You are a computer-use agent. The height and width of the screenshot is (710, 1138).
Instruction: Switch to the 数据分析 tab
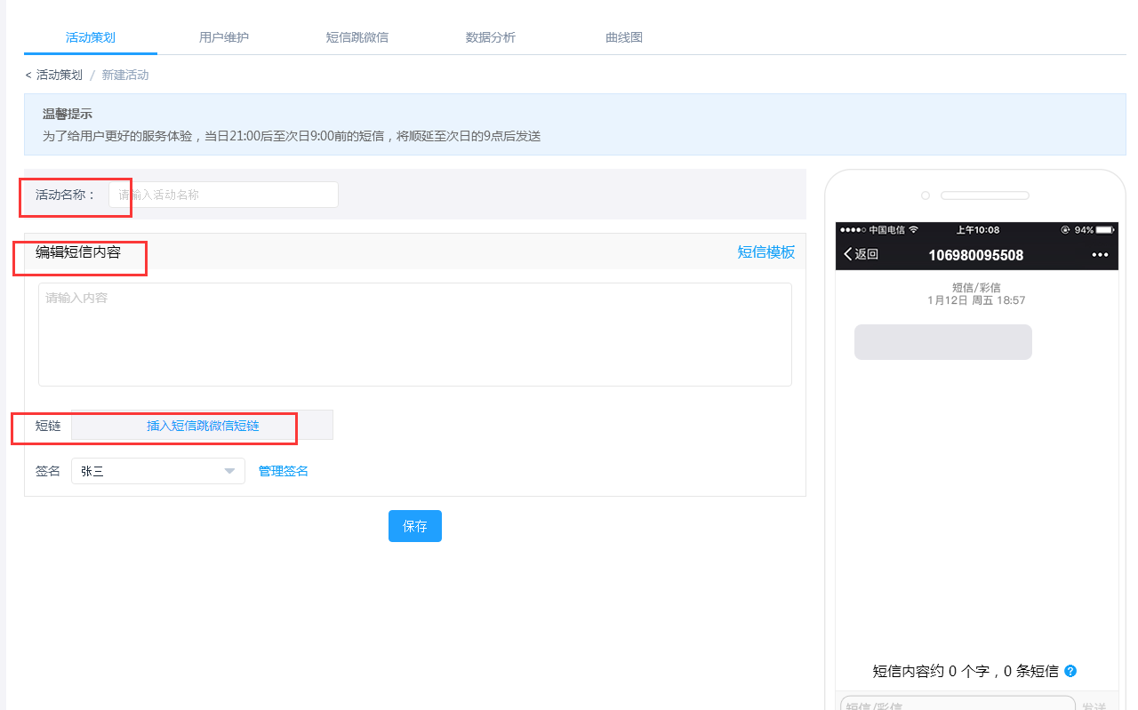tap(491, 37)
